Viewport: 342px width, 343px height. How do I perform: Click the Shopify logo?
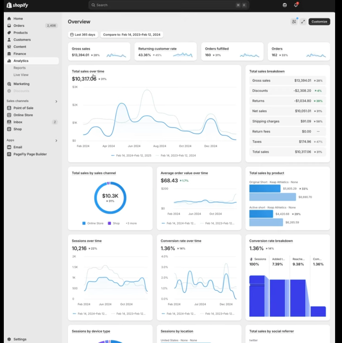pyautogui.click(x=18, y=5)
